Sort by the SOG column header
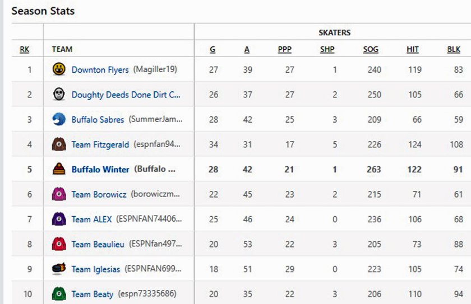Image resolution: width=471 pixels, height=304 pixels. pyautogui.click(x=371, y=49)
